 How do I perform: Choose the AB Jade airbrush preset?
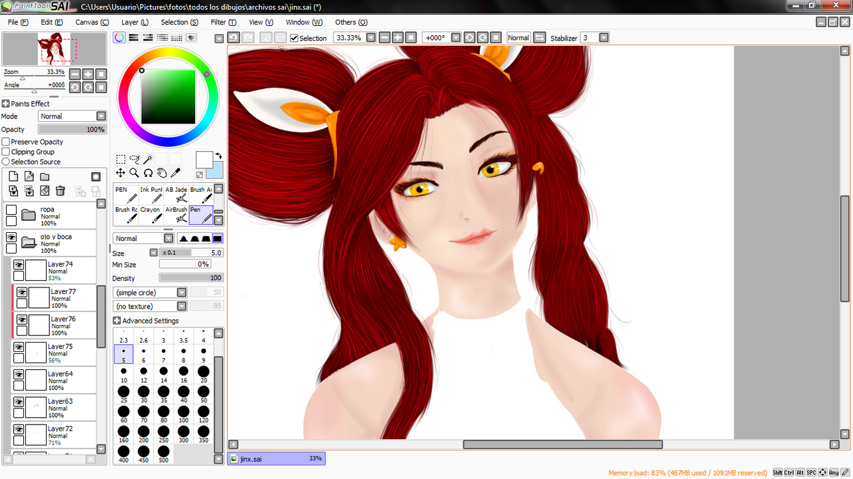tap(176, 194)
